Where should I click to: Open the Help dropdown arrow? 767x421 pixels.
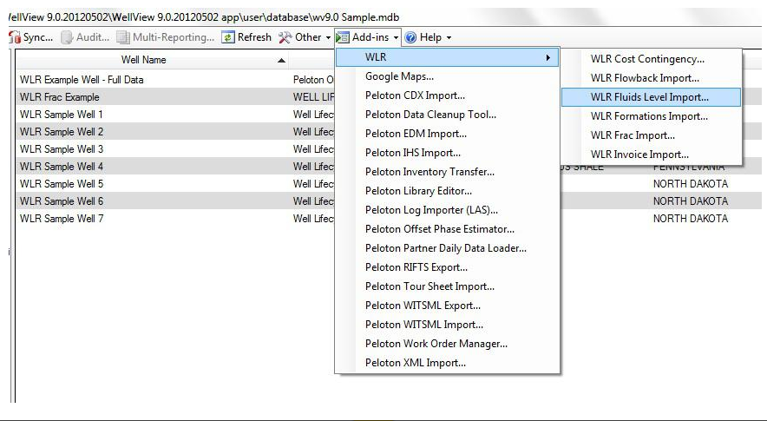(x=449, y=37)
